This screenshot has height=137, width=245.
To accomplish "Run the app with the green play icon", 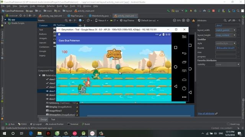I will [x=186, y=11].
